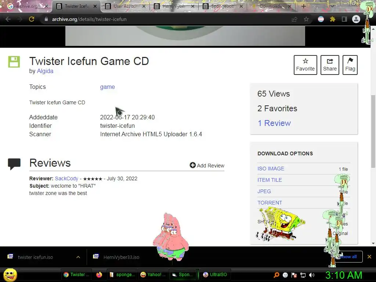376x282 pixels.
Task: Download the ITEM TILE option
Action: (270, 180)
